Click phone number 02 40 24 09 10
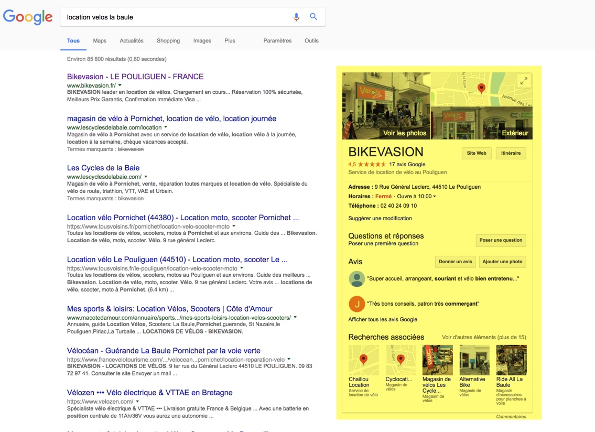Viewport: 595px width, 432px height. 398,206
